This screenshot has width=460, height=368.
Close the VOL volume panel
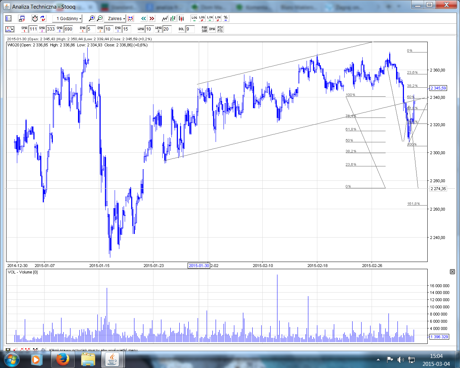452,272
